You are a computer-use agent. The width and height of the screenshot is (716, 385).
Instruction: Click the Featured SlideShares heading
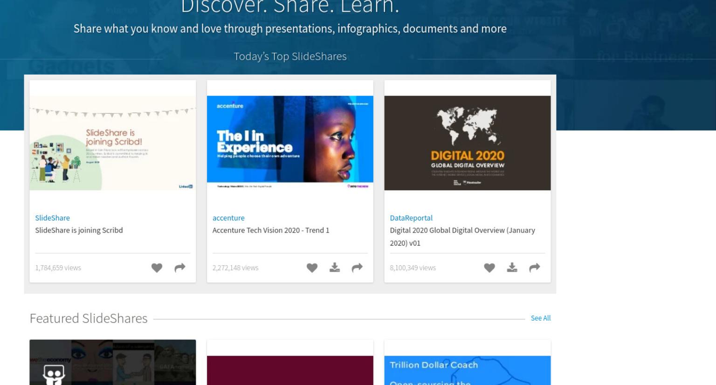click(89, 318)
